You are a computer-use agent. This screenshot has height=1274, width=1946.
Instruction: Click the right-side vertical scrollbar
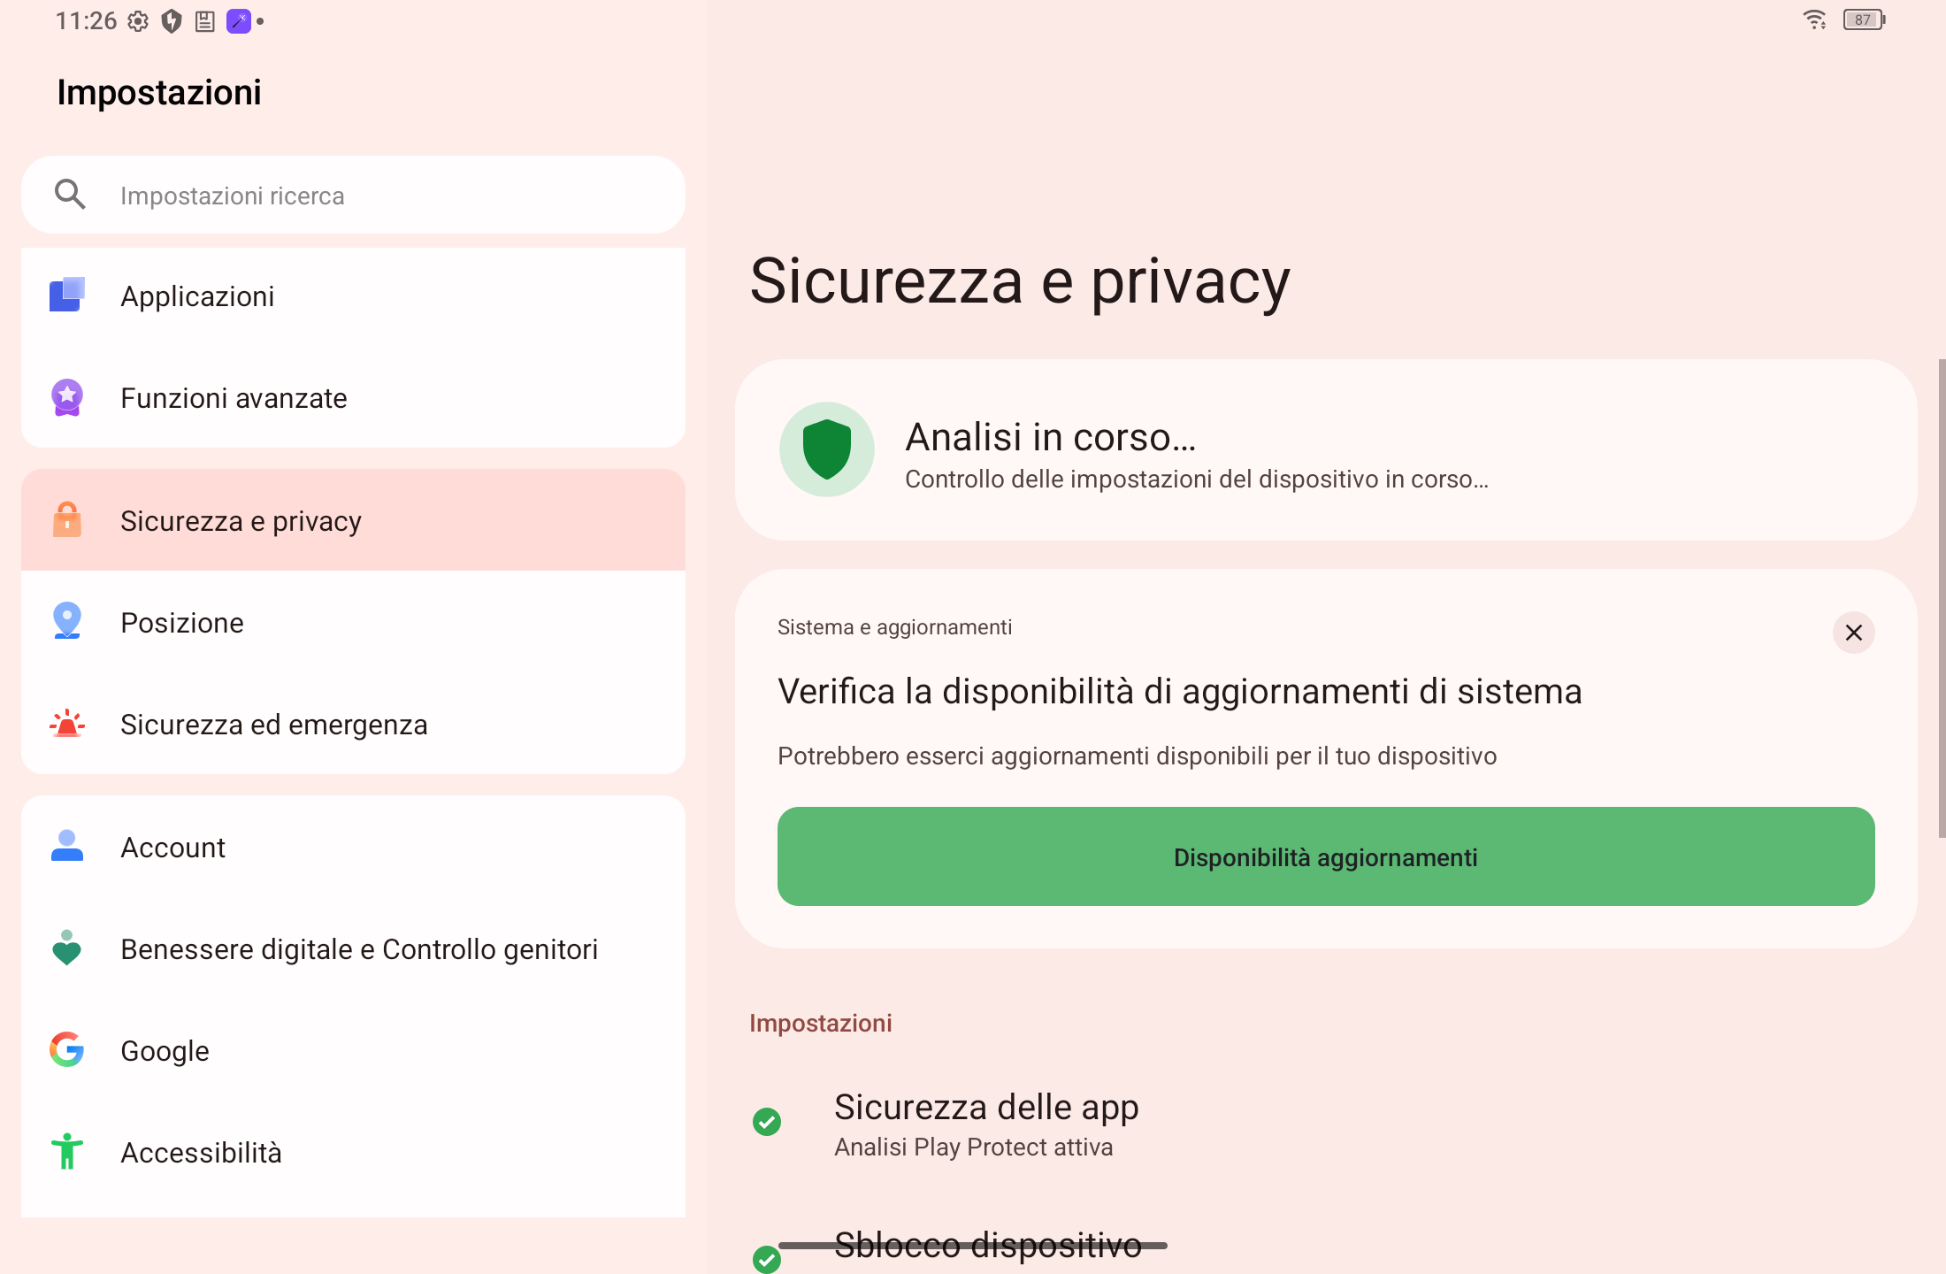[1942, 598]
